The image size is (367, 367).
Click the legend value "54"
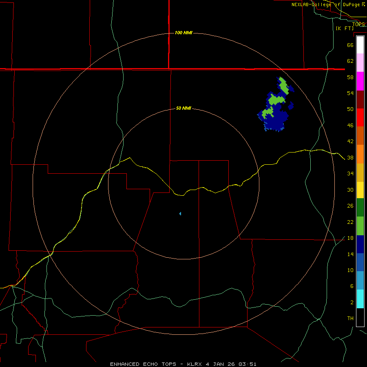pos(350,93)
